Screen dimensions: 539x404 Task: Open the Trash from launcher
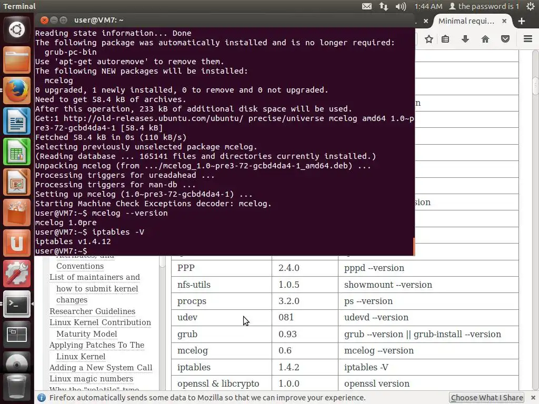click(x=17, y=388)
